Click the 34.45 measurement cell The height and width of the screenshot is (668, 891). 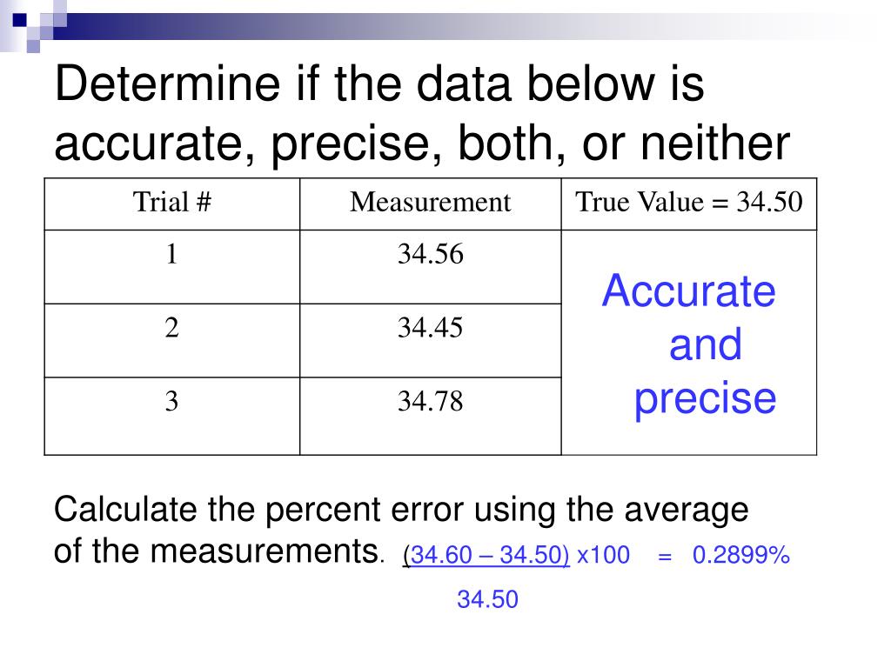point(430,340)
